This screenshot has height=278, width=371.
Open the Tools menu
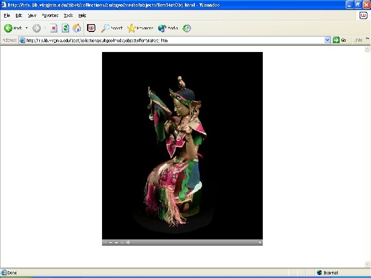click(x=68, y=15)
